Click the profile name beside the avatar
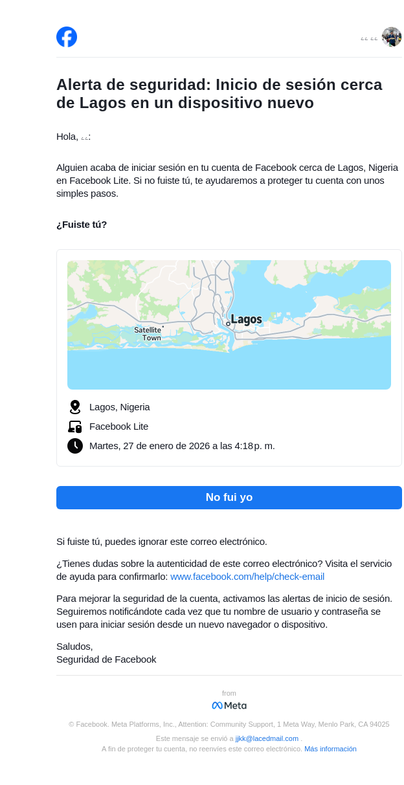Screen dimensions: 404x785 (x=369, y=39)
